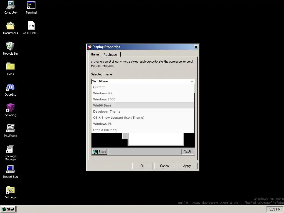This screenshot has height=213, width=284.
Task: Choose the Current theme option
Action: pos(143,87)
